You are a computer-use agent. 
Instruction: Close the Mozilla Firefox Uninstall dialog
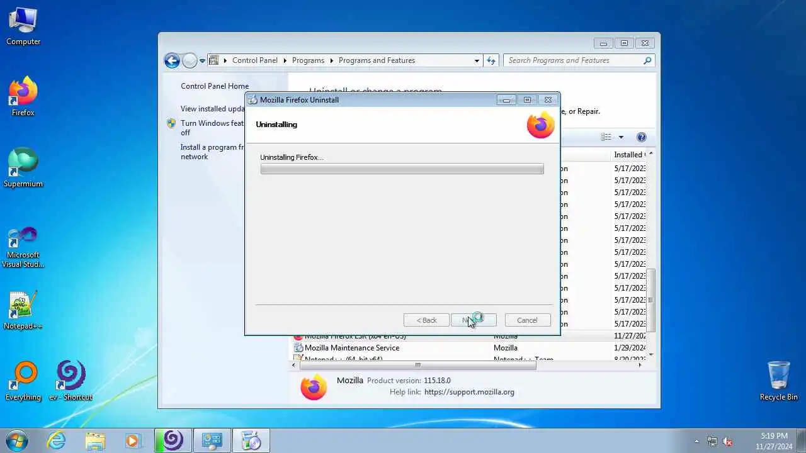548,99
